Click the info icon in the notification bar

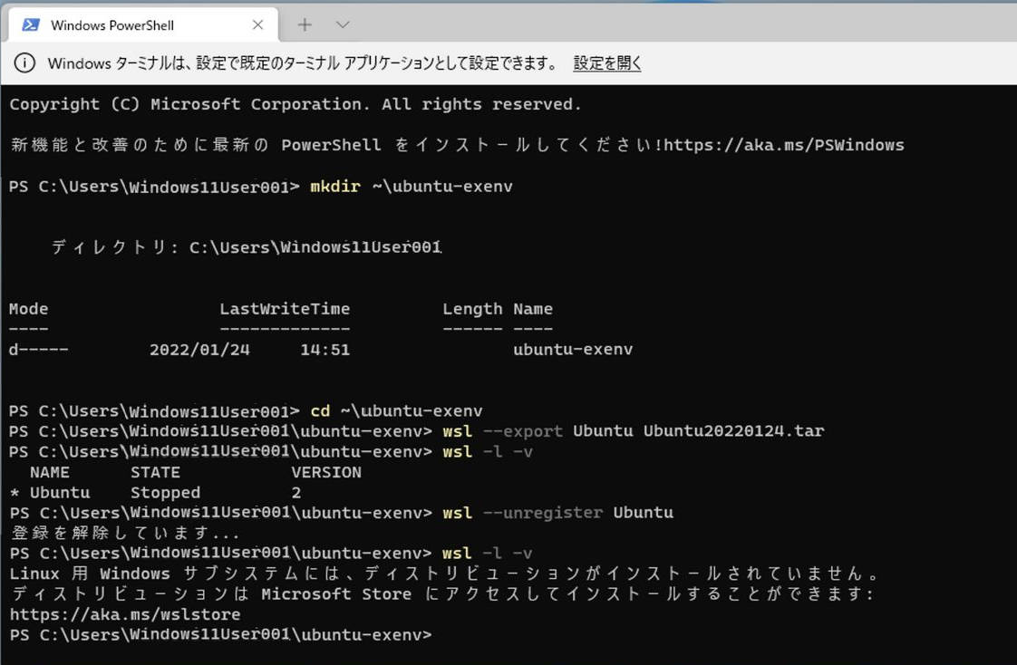click(x=24, y=63)
